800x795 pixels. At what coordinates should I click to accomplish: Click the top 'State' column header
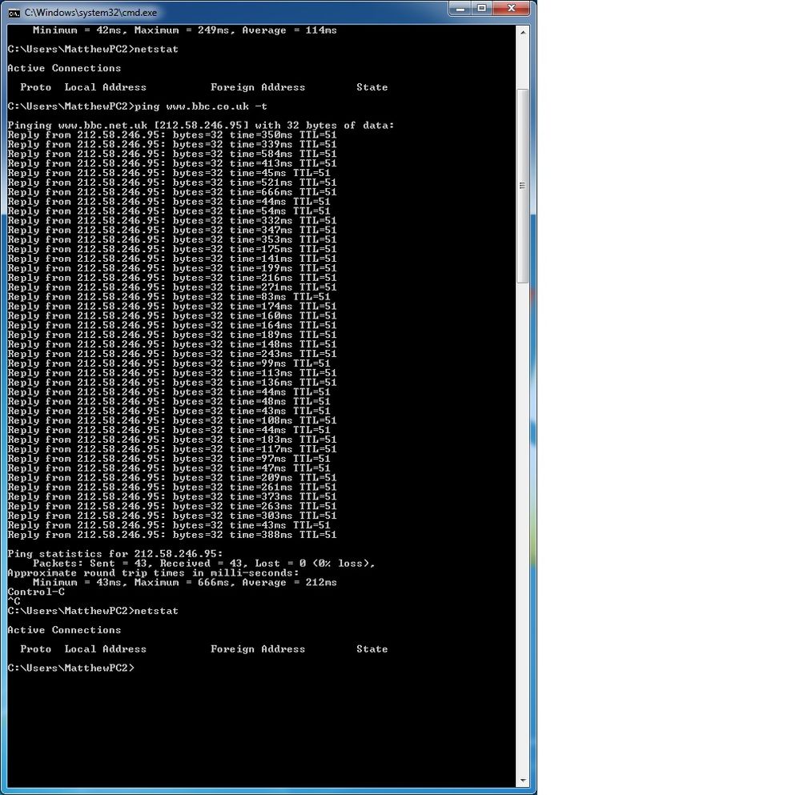pyautogui.click(x=372, y=87)
